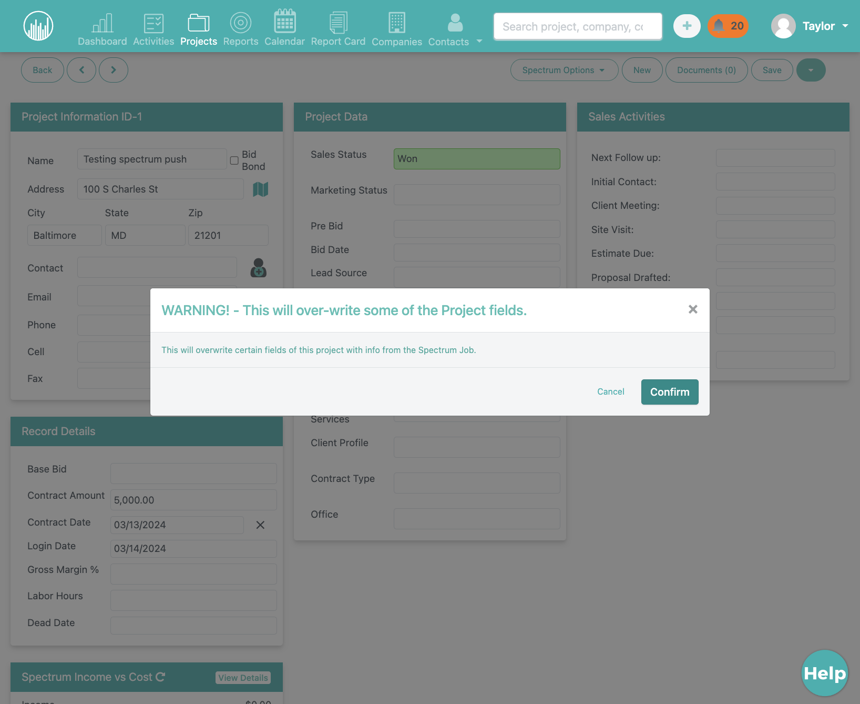Screen dimensions: 860x704
Task: Click the Labor Hours field
Action: pos(193,600)
